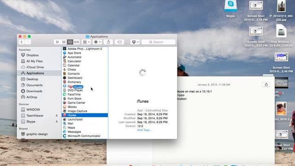
Task: Click the Finder Search field
Action: (159, 42)
